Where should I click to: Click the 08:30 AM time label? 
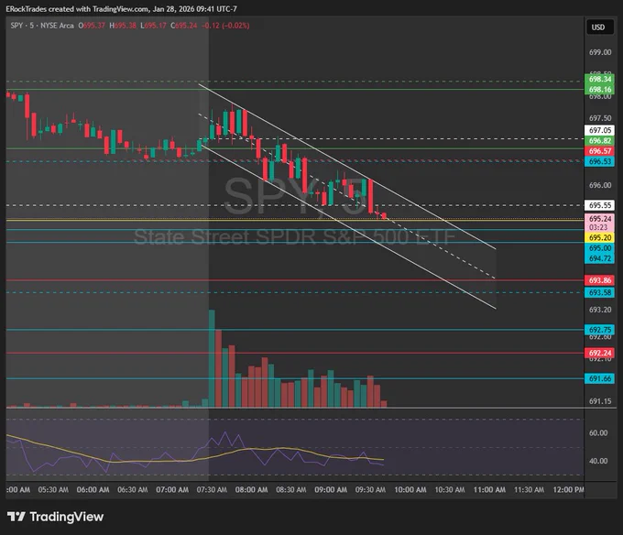pyautogui.click(x=290, y=490)
